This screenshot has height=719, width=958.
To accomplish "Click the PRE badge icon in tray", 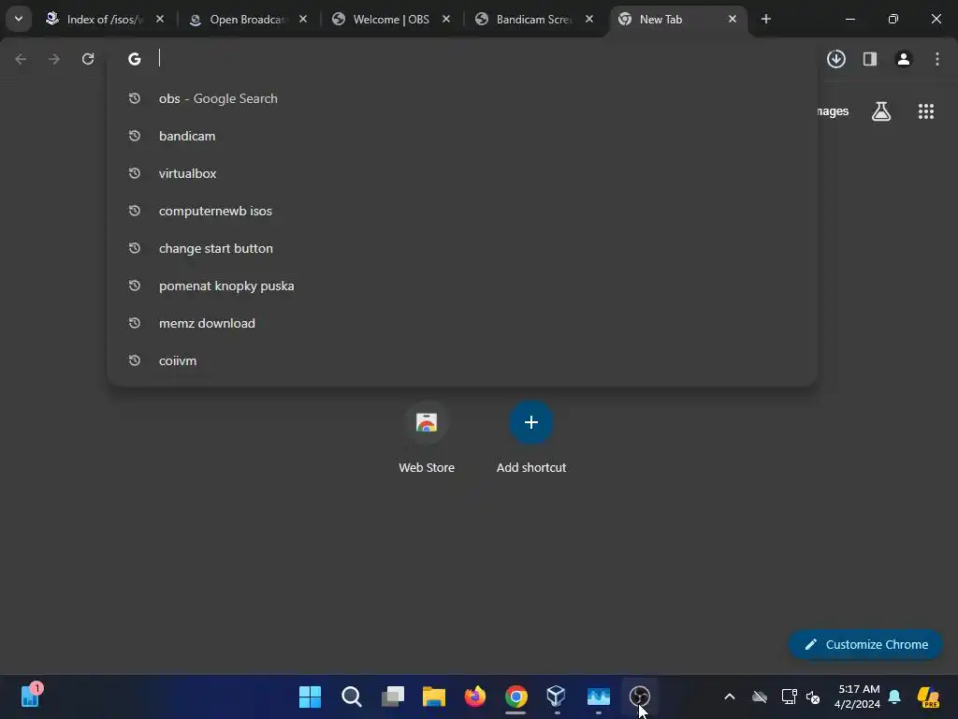I will coord(928,697).
